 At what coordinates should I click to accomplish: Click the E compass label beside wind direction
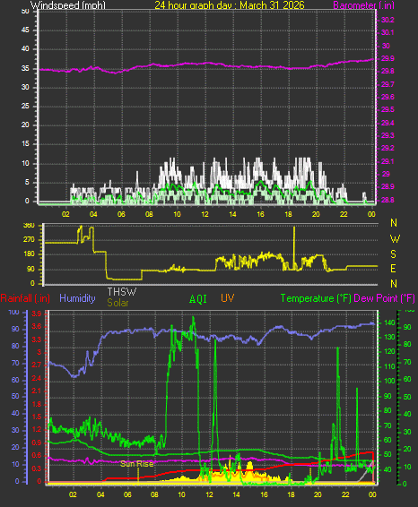[394, 269]
